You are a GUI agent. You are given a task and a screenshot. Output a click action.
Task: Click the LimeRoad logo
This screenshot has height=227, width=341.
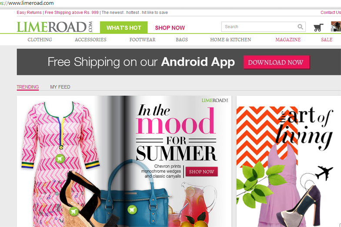point(55,27)
